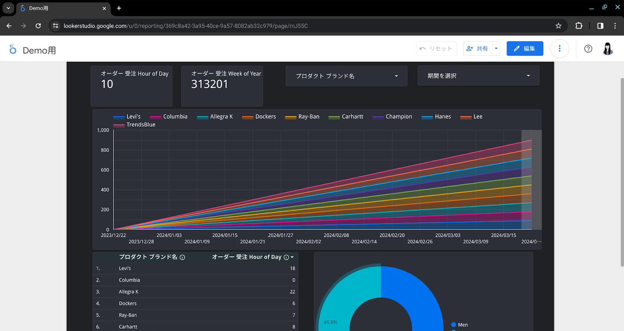Toggle sort arrow on Hour of Day column
624x331 pixels.
292,257
